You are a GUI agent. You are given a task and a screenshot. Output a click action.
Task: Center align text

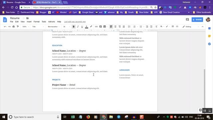tap(115, 27)
